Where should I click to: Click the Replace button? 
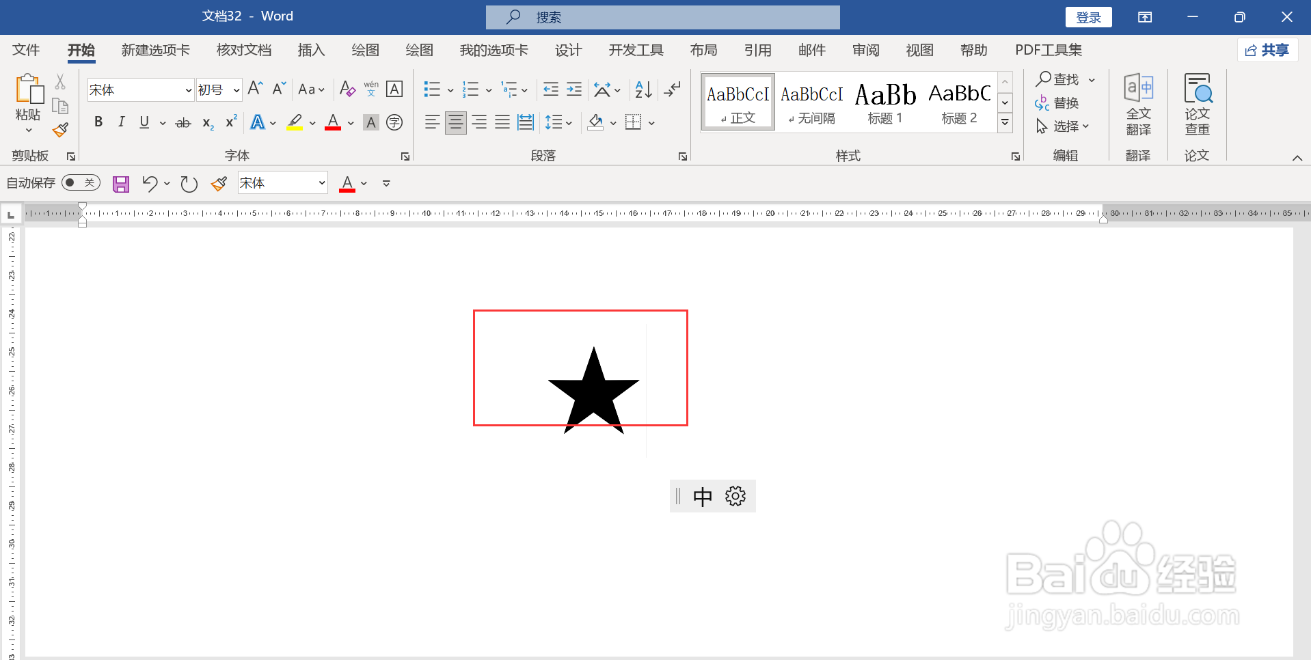click(1057, 102)
